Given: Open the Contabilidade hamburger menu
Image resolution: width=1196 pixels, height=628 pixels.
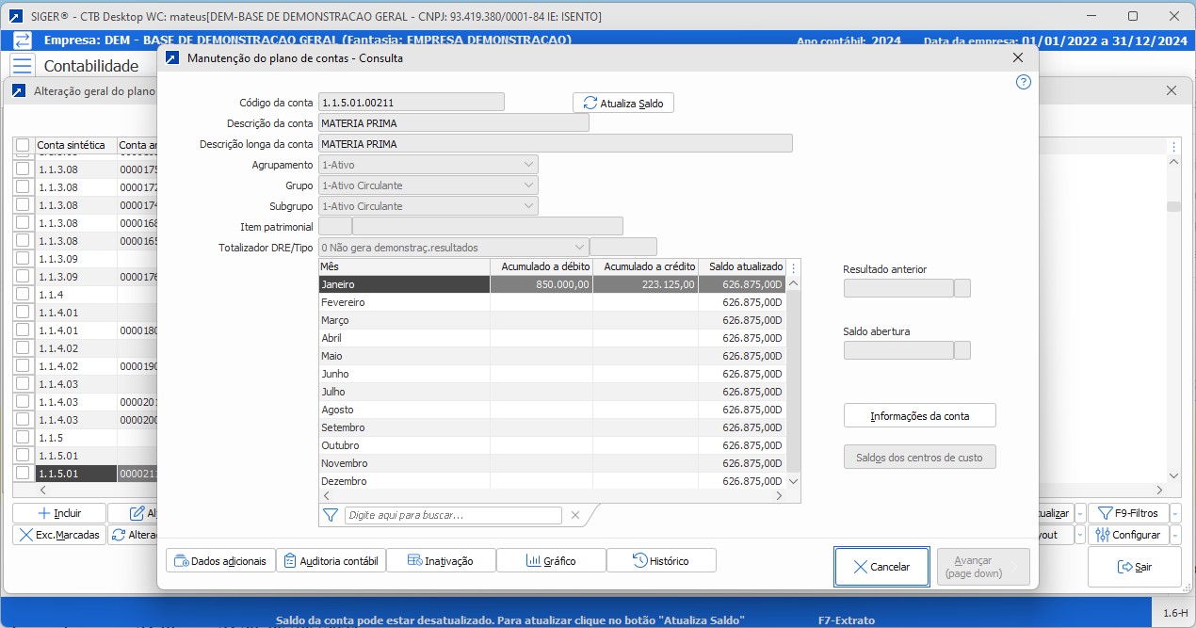Looking at the screenshot, I should point(23,66).
